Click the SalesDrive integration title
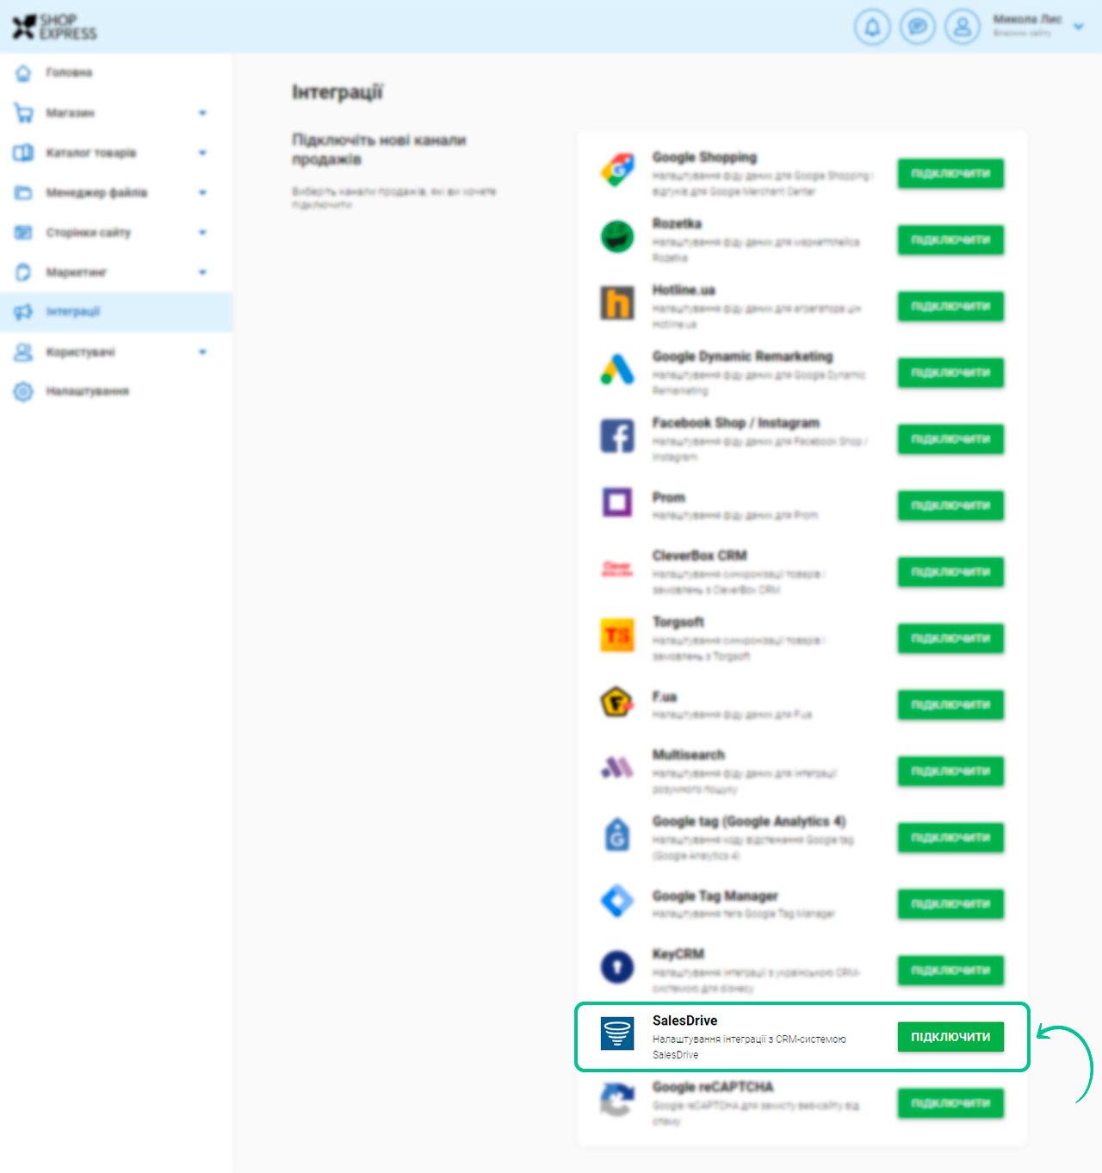The width and height of the screenshot is (1102, 1173). 685,1021
